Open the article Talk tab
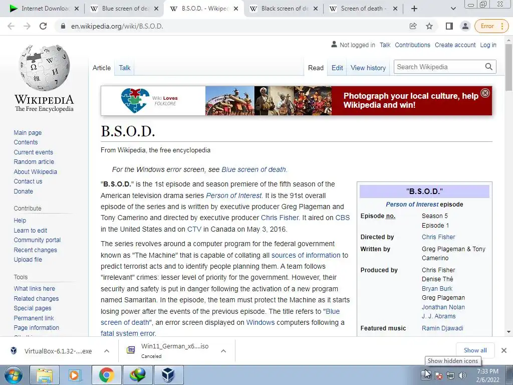Viewport: 513px width, 385px height. click(125, 68)
